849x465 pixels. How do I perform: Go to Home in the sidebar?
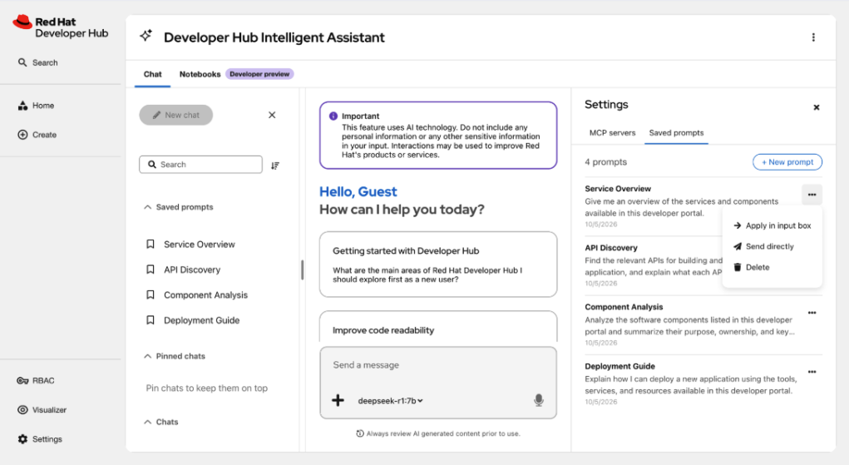pyautogui.click(x=37, y=106)
